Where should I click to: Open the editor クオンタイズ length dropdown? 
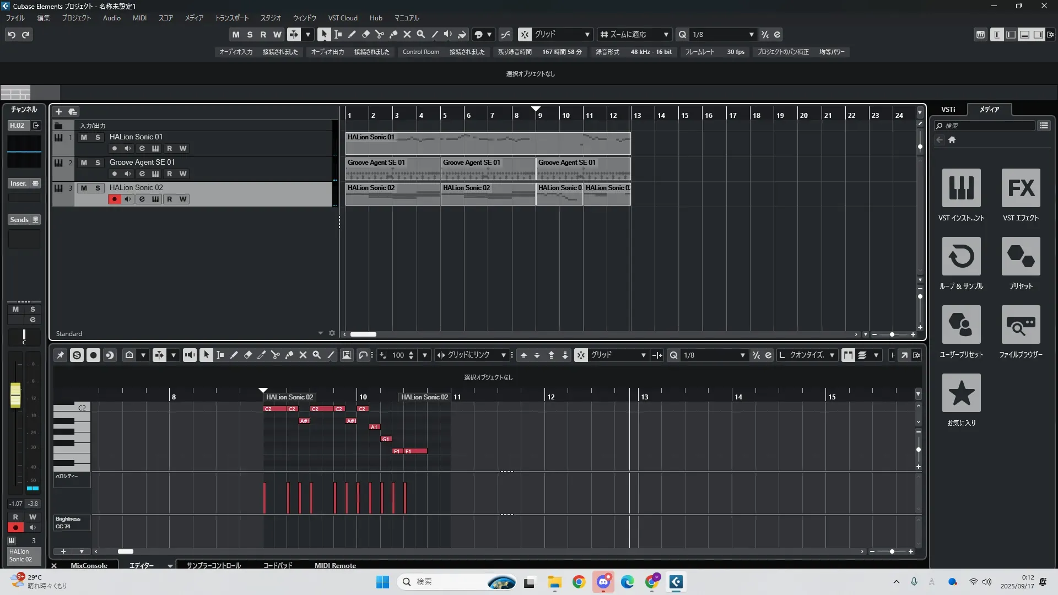832,355
